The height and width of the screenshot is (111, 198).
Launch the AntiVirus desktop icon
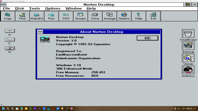pos(188,70)
